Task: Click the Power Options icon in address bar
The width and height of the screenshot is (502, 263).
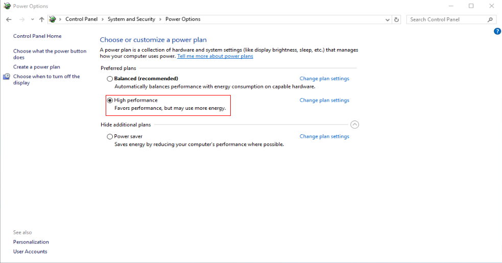Action: point(53,19)
